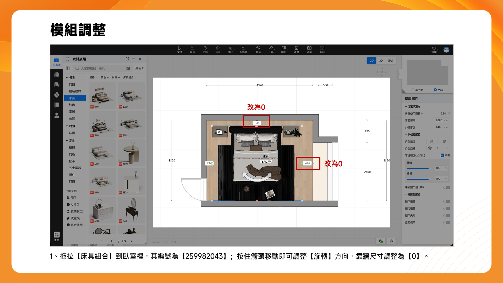The width and height of the screenshot is (503, 283).
Task: Select the 單空間 radio button
Action: pos(413,90)
